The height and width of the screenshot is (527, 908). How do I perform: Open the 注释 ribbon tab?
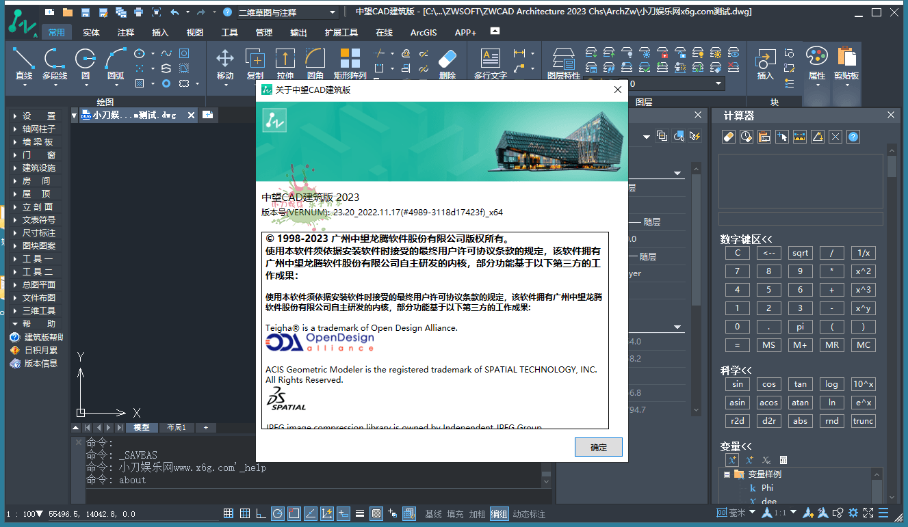tap(125, 32)
